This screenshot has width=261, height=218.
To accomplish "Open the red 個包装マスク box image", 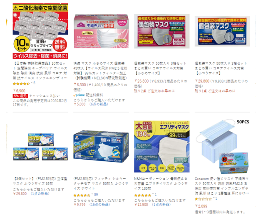I will [162, 31].
